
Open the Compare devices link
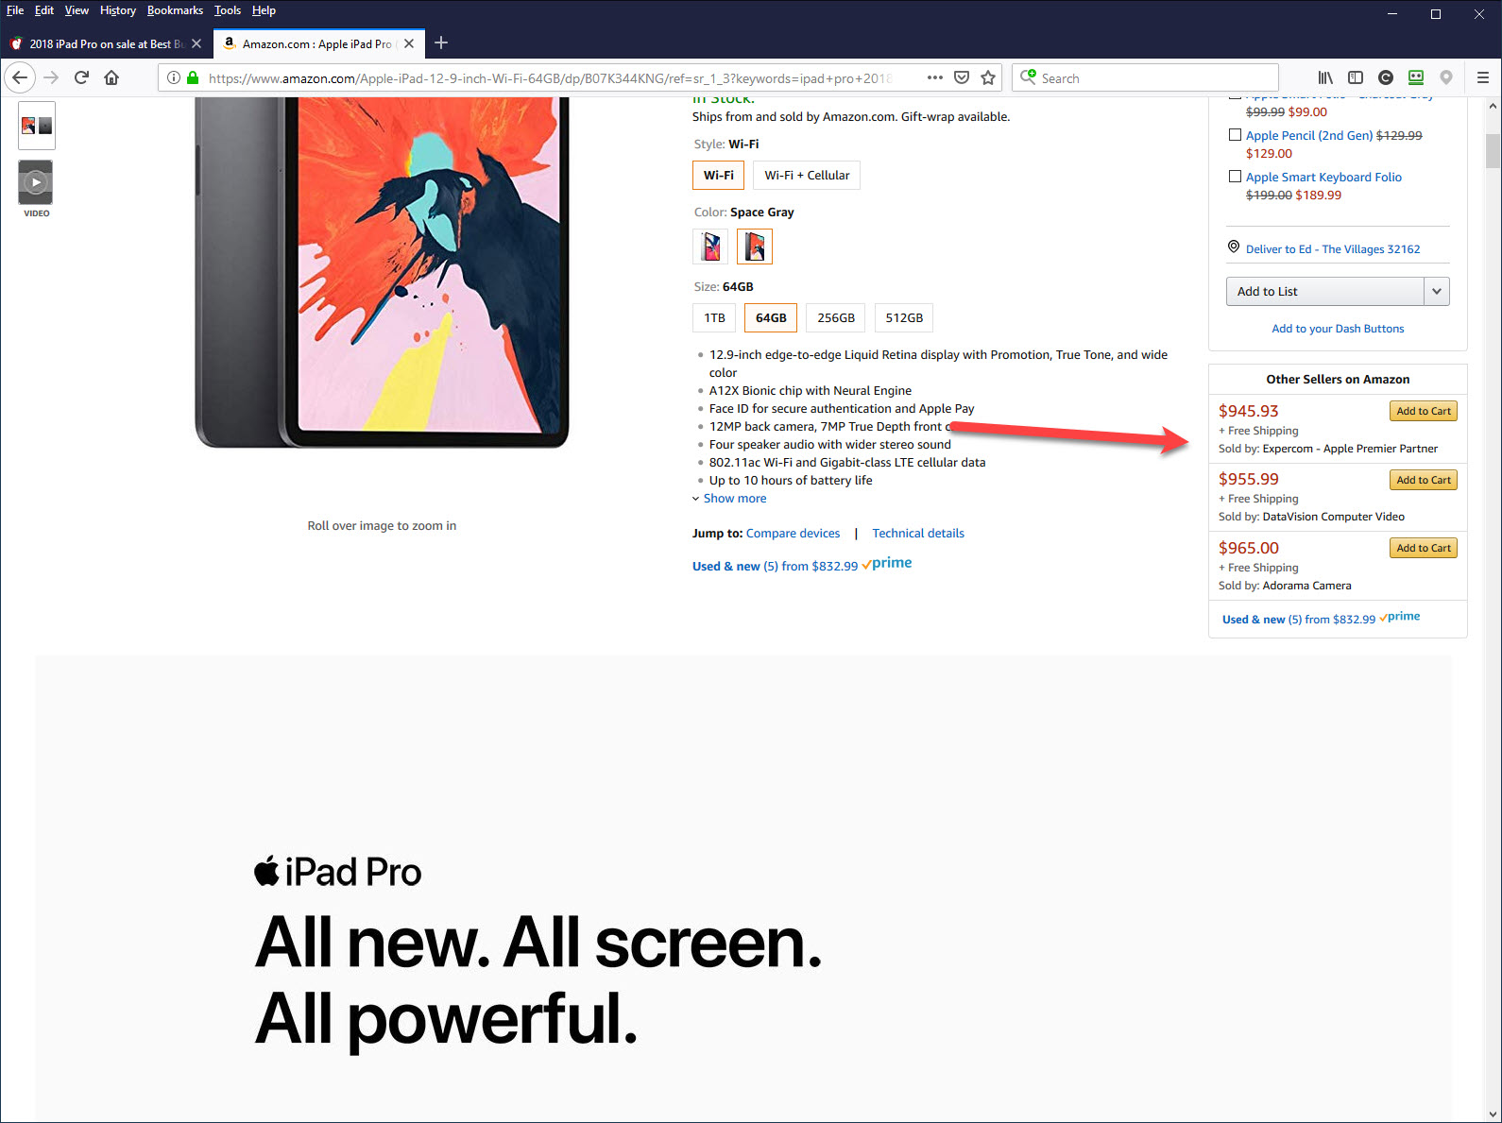click(793, 533)
